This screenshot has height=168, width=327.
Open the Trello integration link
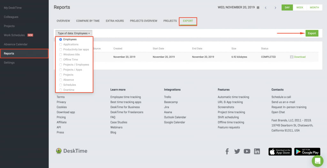(167, 97)
